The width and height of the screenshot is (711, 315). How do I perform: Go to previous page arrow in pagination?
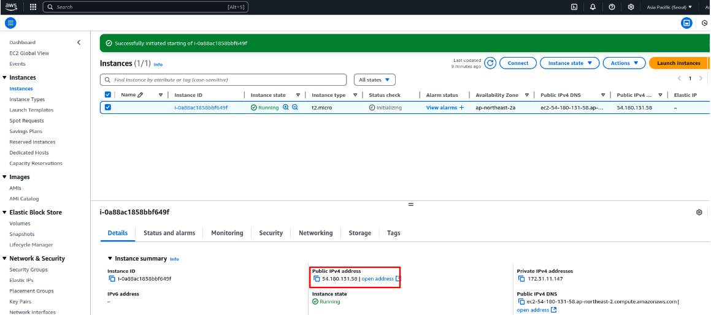pyautogui.click(x=679, y=78)
